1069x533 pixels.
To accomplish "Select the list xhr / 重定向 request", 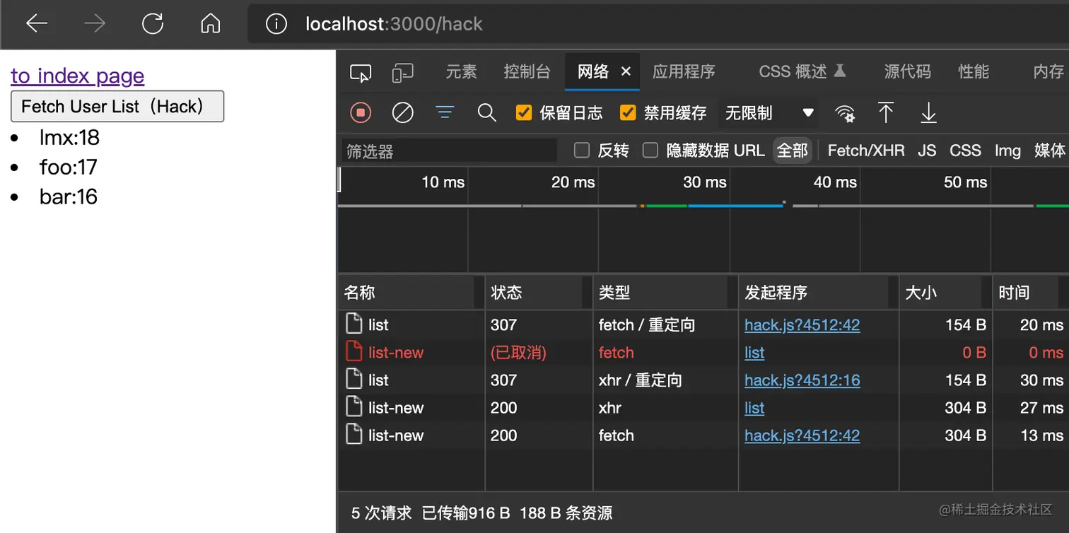I will coord(703,380).
